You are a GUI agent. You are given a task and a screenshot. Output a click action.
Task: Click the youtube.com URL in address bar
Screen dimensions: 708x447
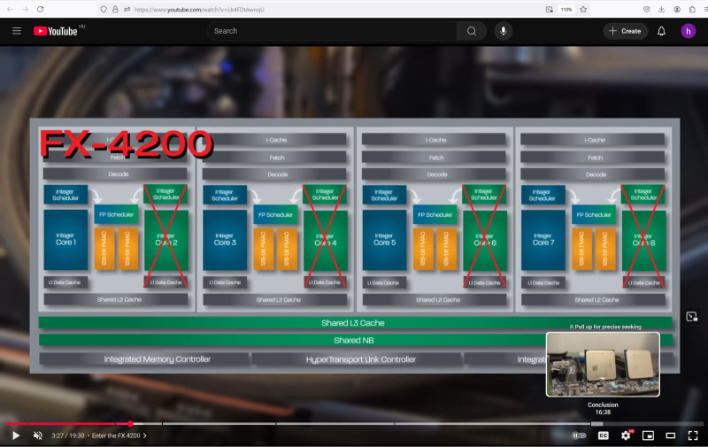(199, 9)
